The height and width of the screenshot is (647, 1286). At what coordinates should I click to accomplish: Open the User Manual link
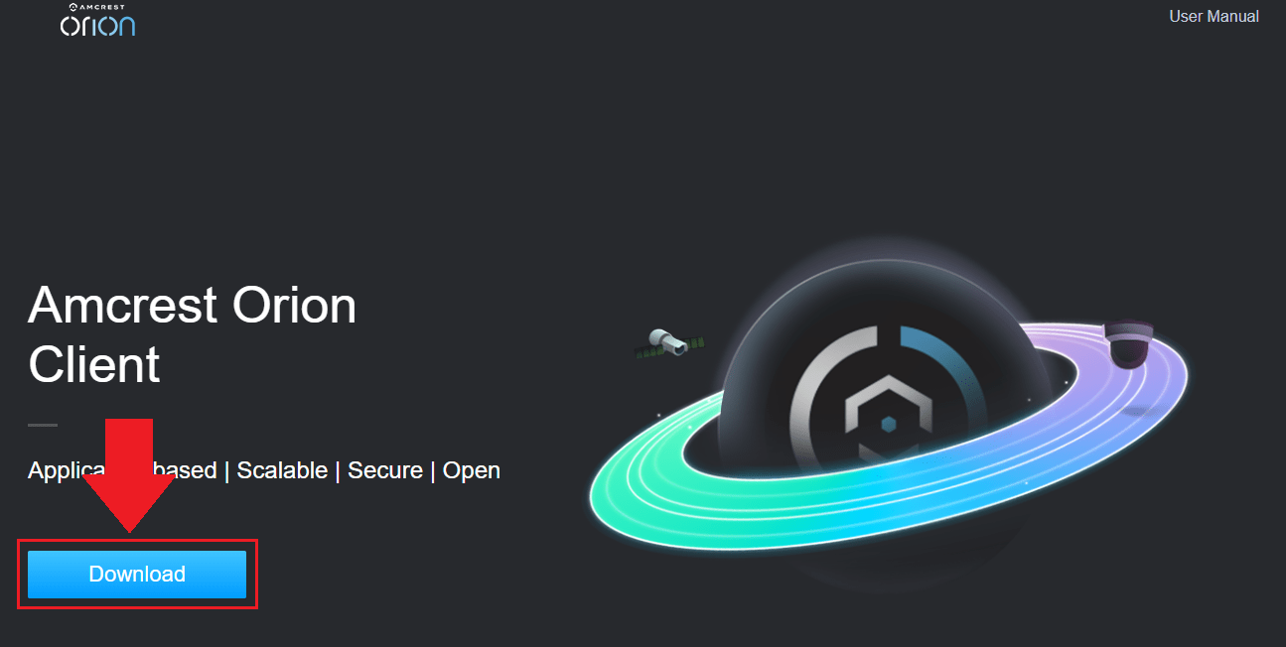1214,17
